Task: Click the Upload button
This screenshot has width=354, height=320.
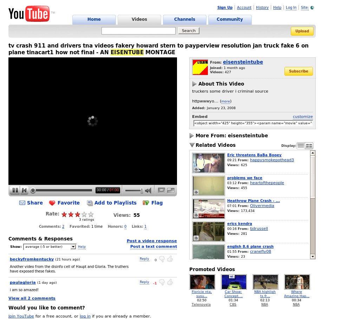Action: [302, 31]
